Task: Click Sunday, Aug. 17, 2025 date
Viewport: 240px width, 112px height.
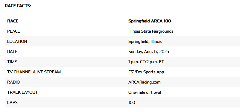Action: pyautogui.click(x=149, y=52)
